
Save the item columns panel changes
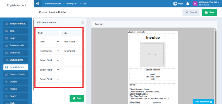coord(76,98)
